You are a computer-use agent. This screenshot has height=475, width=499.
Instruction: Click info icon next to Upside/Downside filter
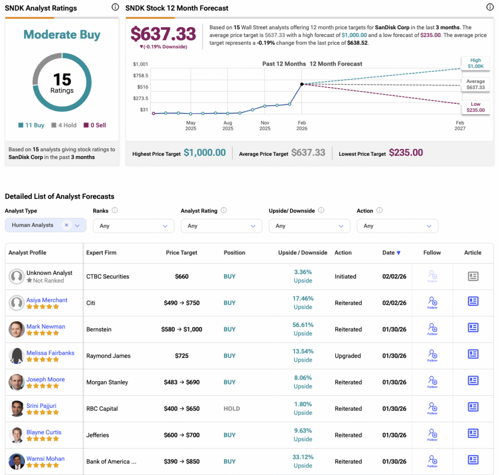tap(321, 210)
